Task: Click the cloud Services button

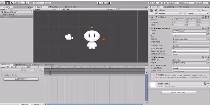Action: pos(163,3)
